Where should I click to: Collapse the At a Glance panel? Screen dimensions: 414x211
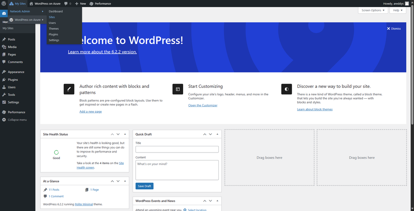125,181
